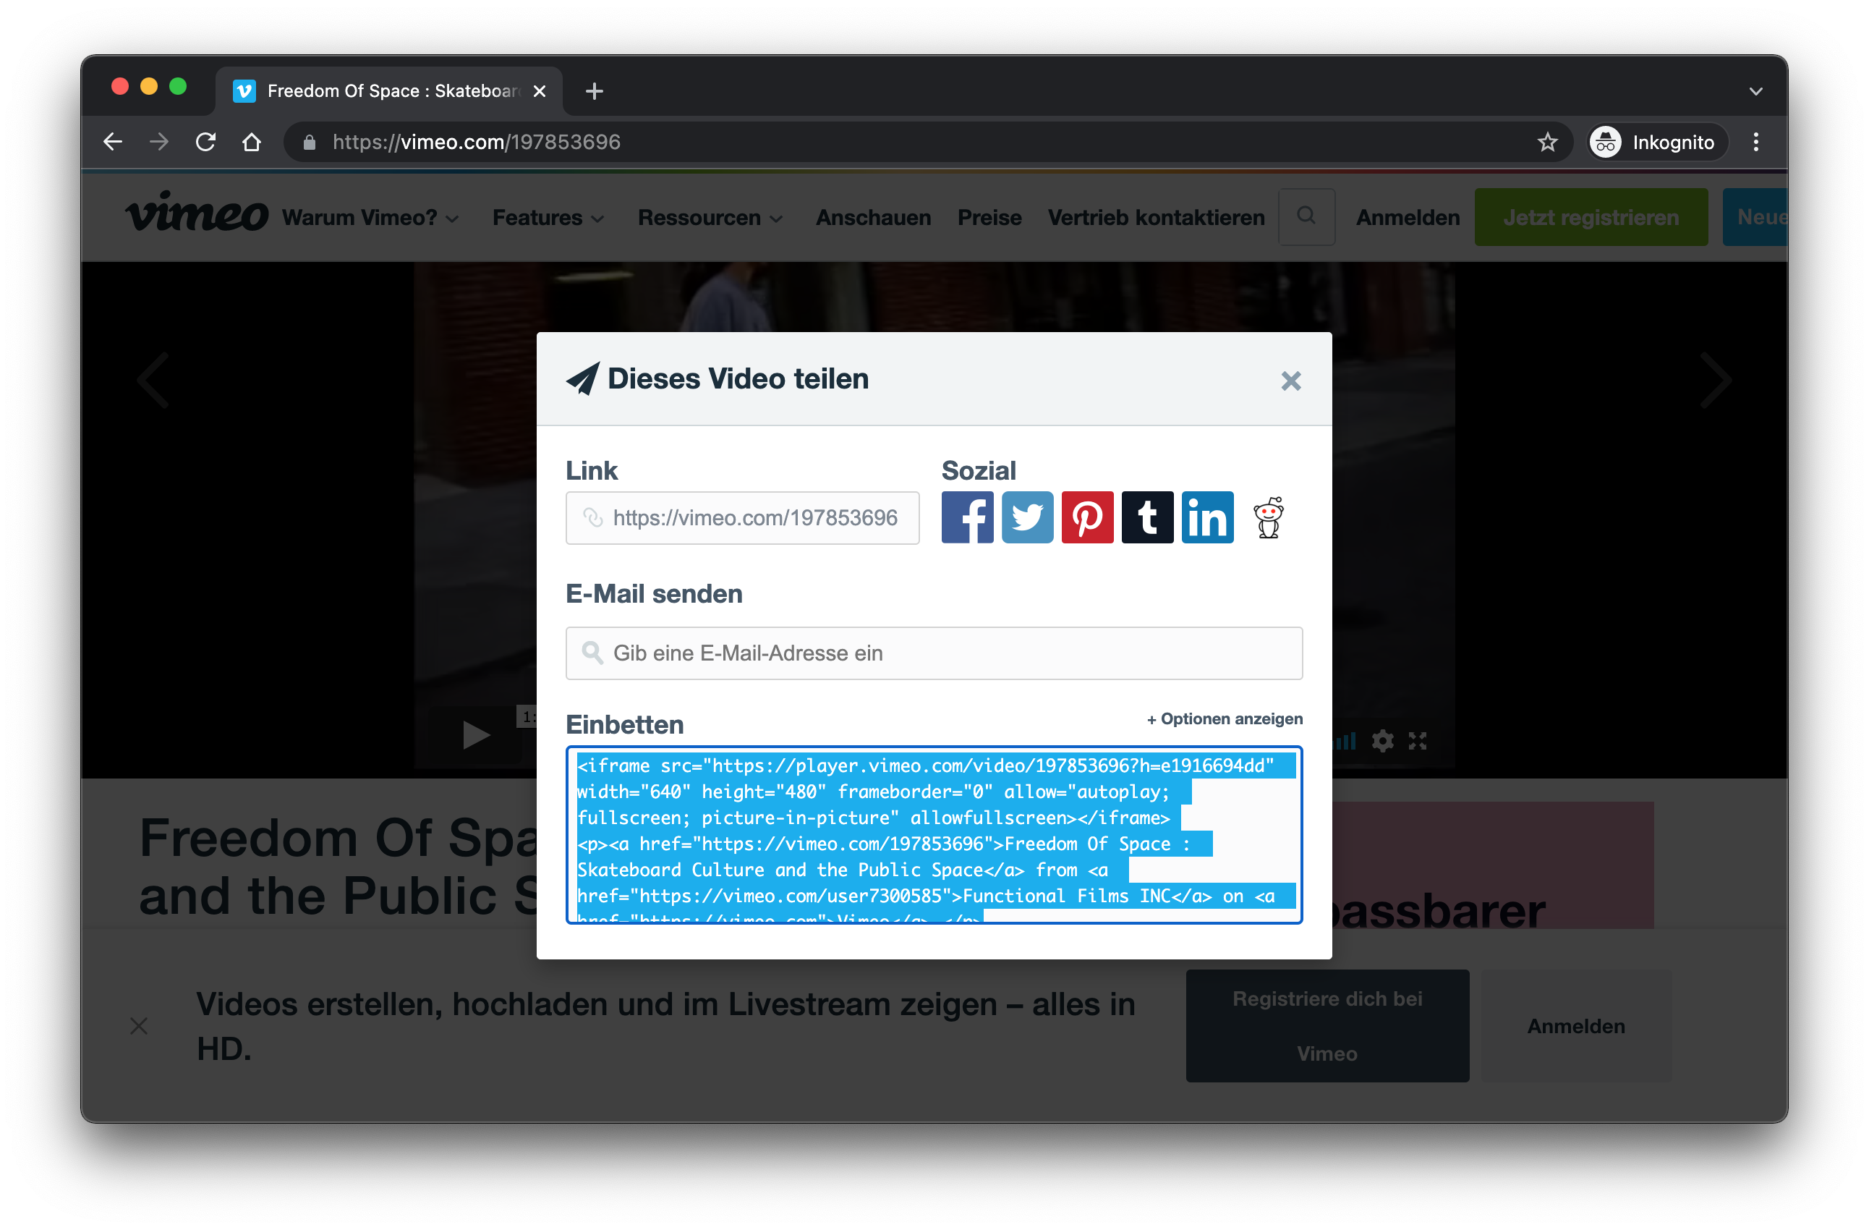Image resolution: width=1869 pixels, height=1230 pixels.
Task: Select the Freedom Of Space browser tab
Action: coord(390,91)
